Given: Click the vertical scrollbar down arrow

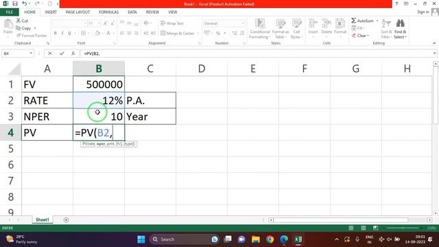Looking at the screenshot, I should tap(436, 213).
